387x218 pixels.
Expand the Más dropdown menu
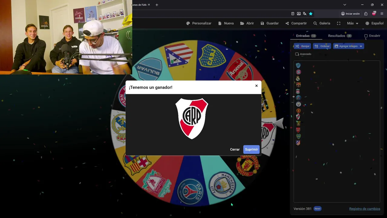pyautogui.click(x=353, y=23)
